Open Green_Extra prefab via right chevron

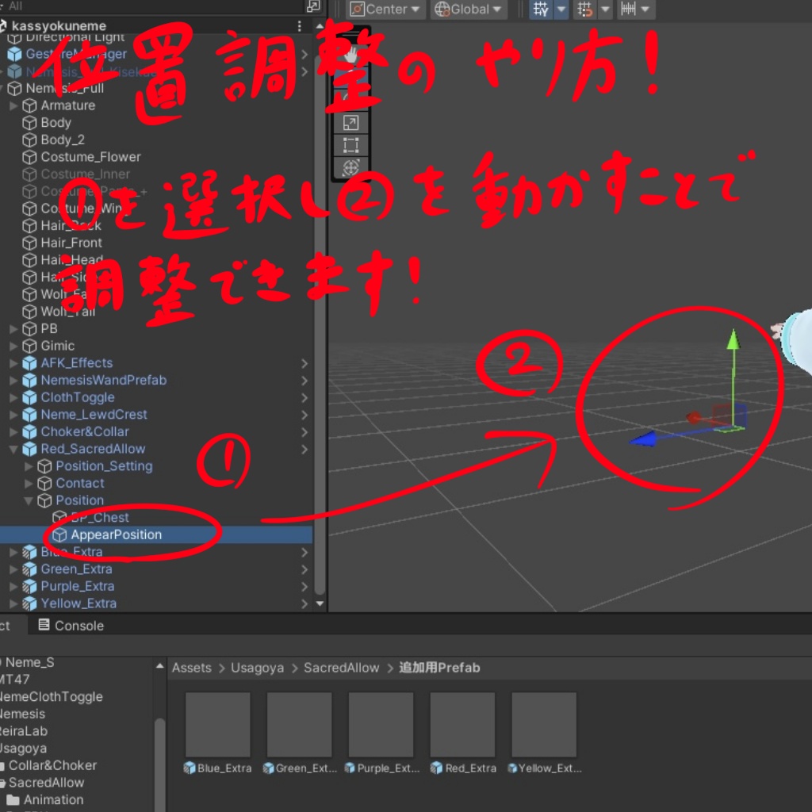(304, 569)
